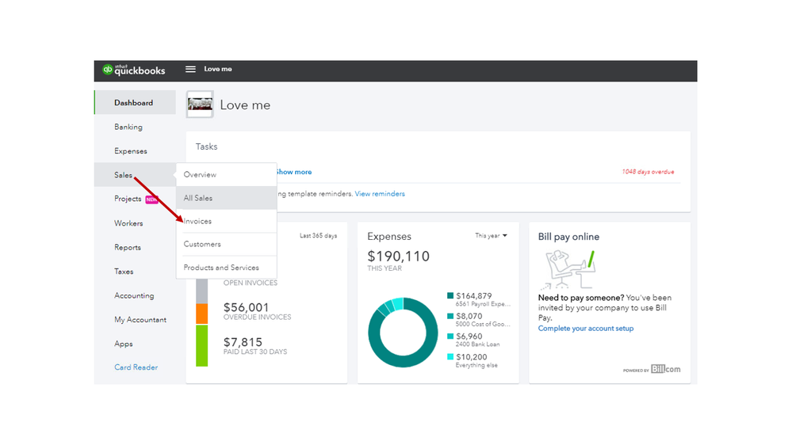Choose Products and Services from the submenu

[226, 268]
